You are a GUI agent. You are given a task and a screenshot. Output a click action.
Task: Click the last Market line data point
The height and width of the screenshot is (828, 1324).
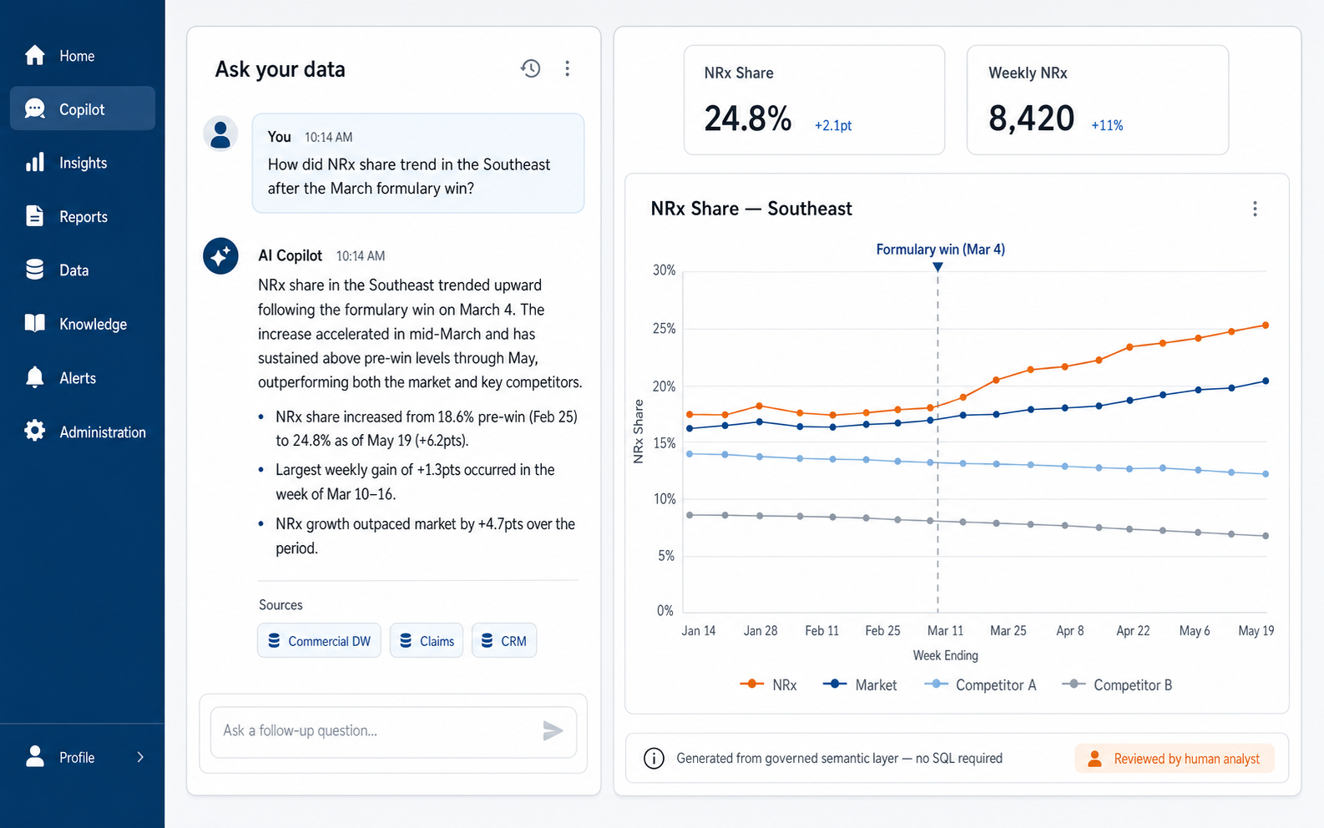coord(1266,381)
